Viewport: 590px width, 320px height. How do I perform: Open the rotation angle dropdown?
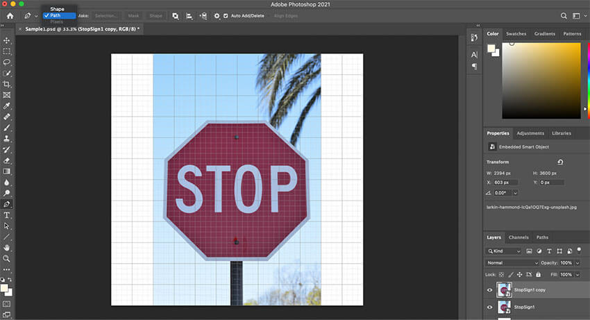pyautogui.click(x=515, y=193)
